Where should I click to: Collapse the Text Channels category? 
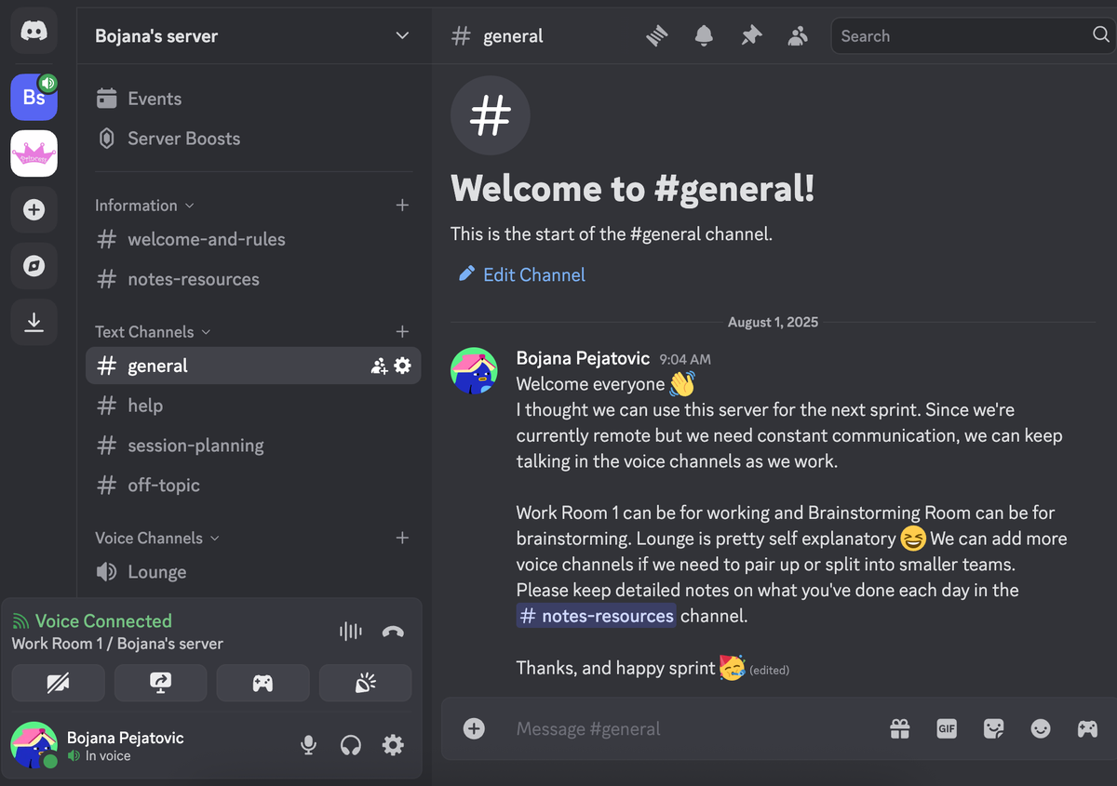coord(153,332)
